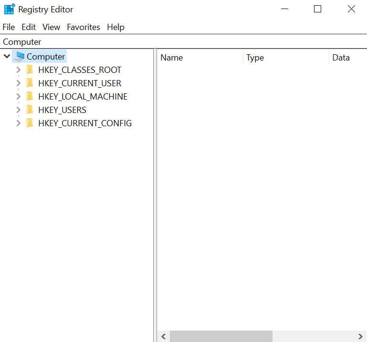367x342 pixels.
Task: Select the HKEY_LOCAL_MACHINE label
Action: pos(83,97)
